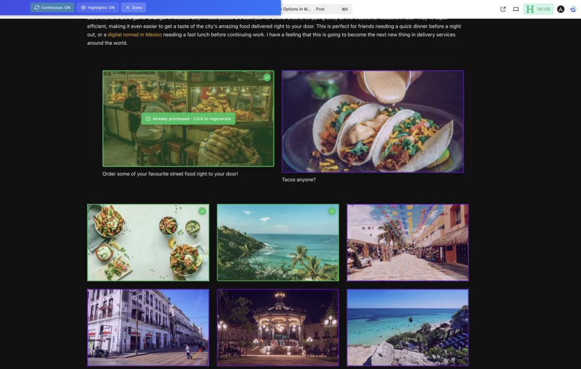Image resolution: width=581 pixels, height=369 pixels.
Task: Click the Done button
Action: pos(133,8)
